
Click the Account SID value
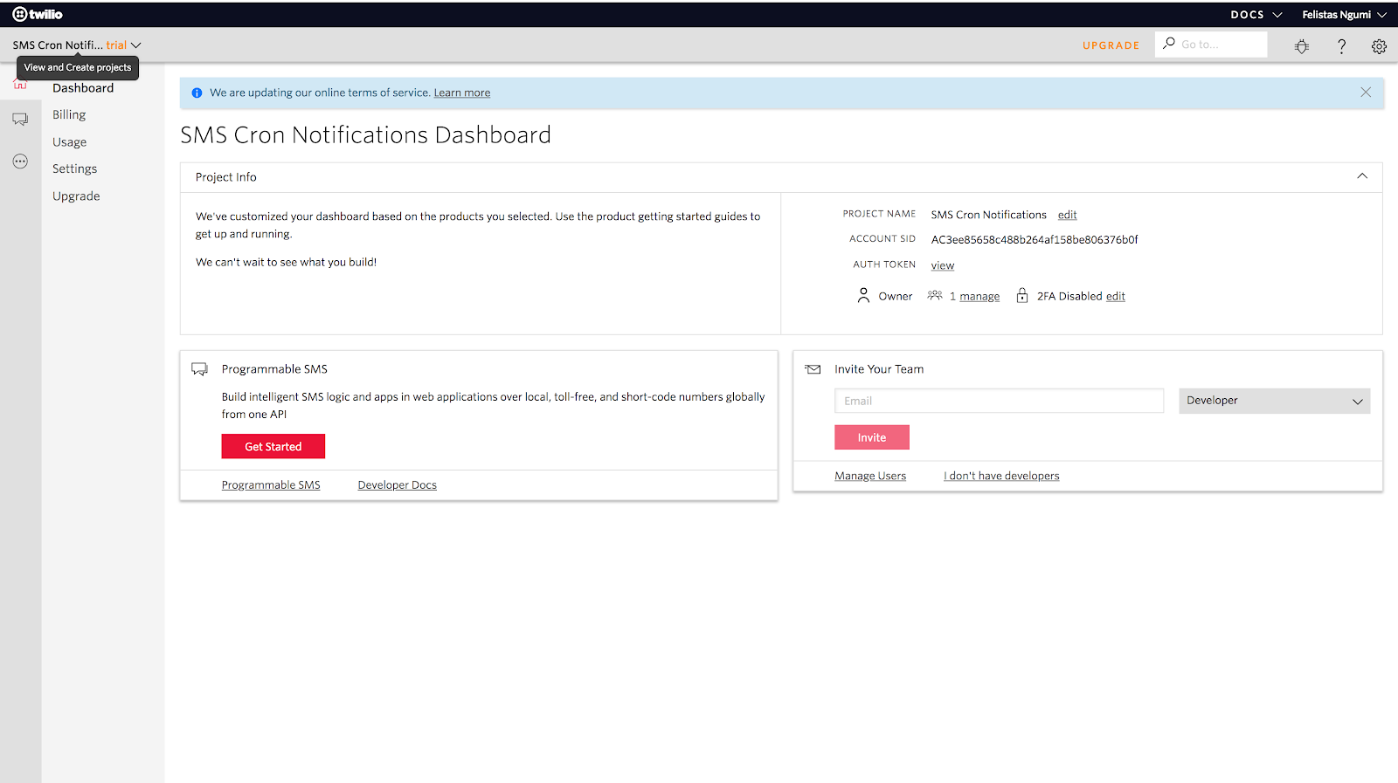[1035, 240]
